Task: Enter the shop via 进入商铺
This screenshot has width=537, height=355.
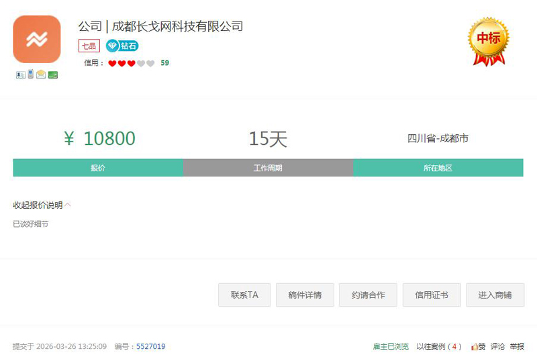Action: [495, 295]
